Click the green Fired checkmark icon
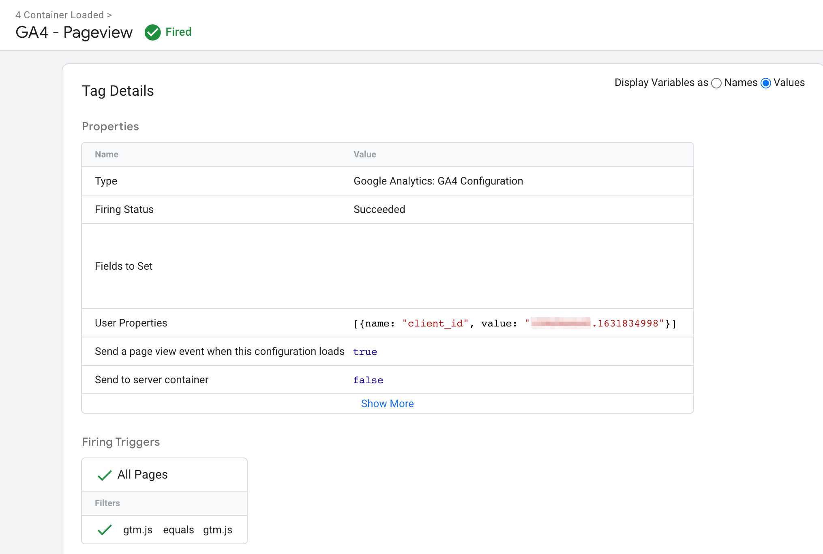 pos(152,32)
